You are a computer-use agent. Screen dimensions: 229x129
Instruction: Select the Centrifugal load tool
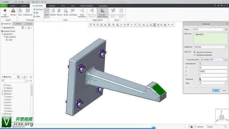point(73,11)
